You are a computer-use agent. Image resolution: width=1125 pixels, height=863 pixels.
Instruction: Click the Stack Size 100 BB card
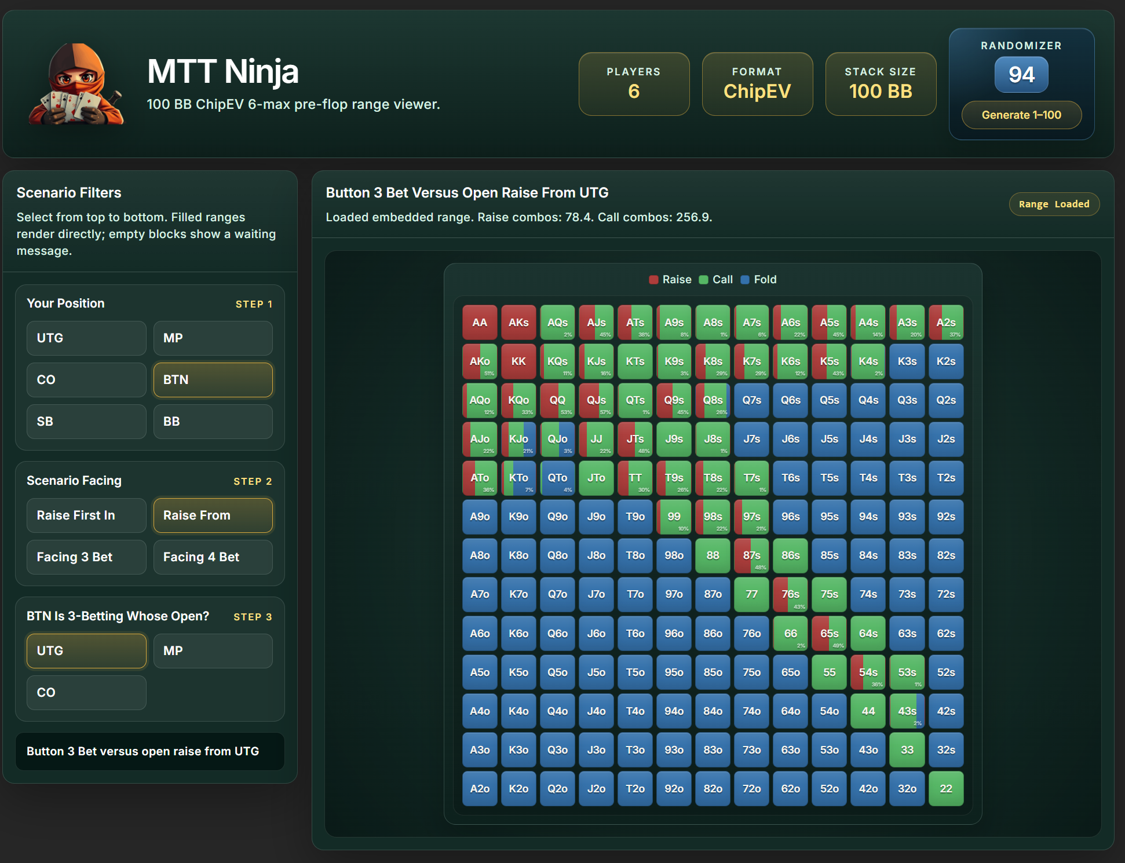pyautogui.click(x=881, y=84)
